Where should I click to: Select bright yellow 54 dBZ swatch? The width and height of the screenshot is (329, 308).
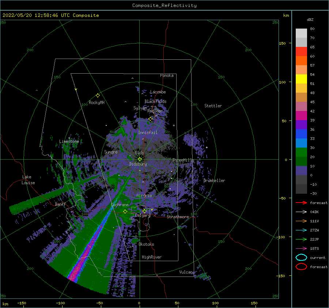(301, 79)
